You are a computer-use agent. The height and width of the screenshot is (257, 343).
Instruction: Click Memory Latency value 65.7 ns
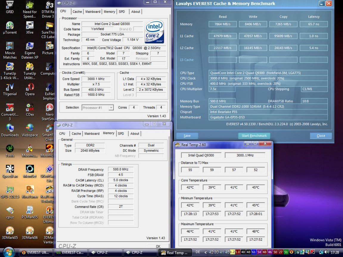313,24
